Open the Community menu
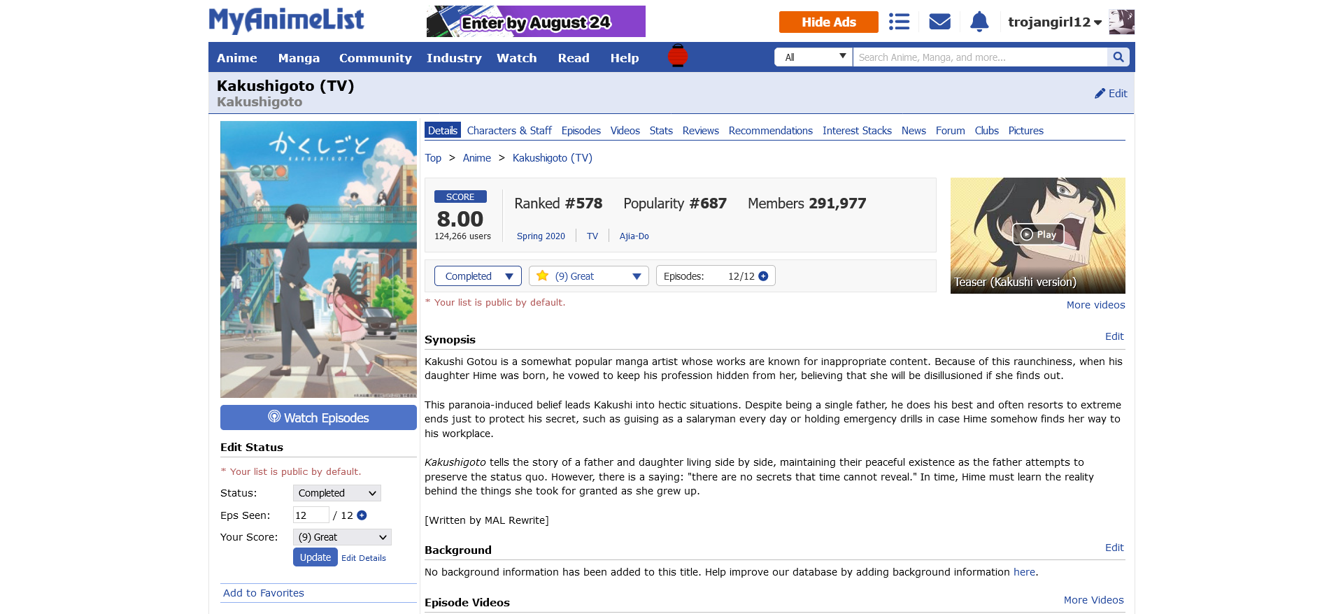The width and height of the screenshot is (1343, 614). tap(376, 58)
